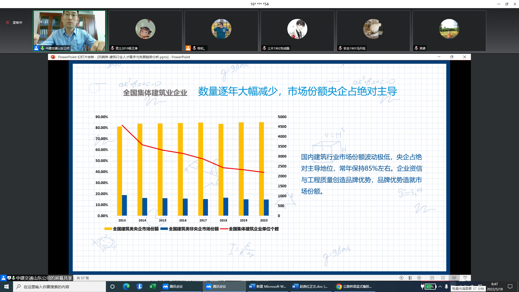Image resolution: width=519 pixels, height=292 pixels.
Task: Open Microsoft Edge from taskbar
Action: pos(126,287)
